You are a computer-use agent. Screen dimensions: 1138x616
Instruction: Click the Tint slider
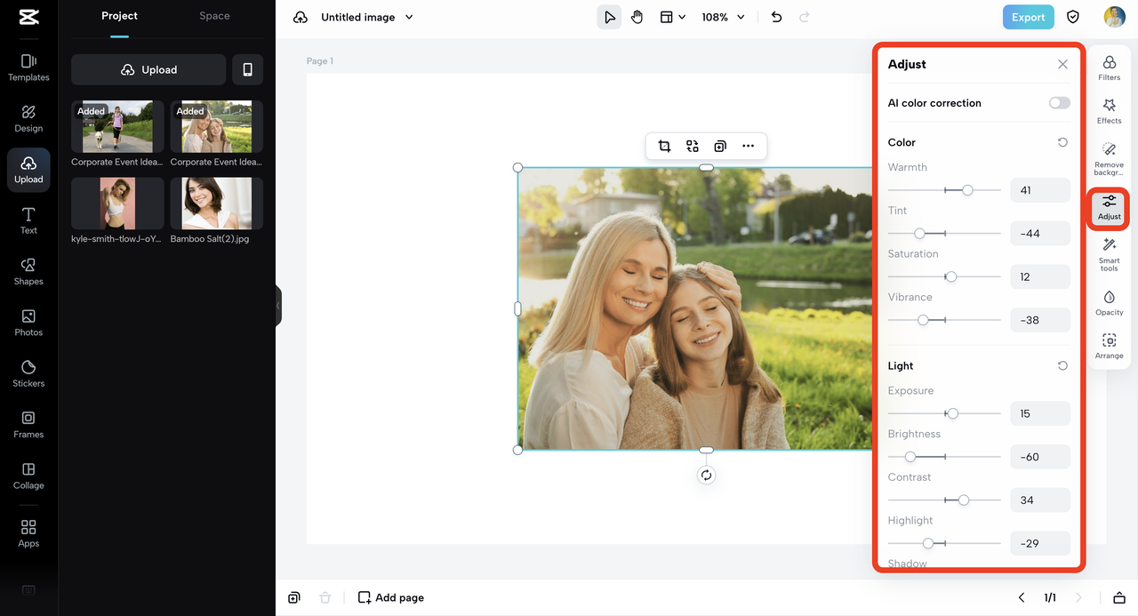point(944,234)
